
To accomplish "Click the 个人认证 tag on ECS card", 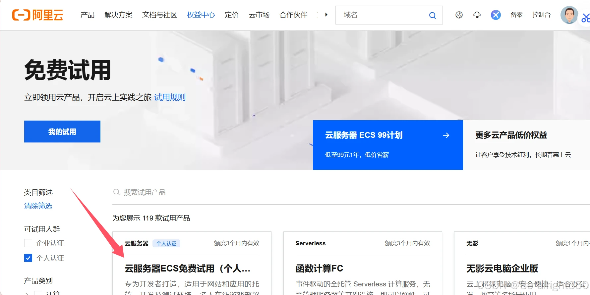I will click(x=166, y=243).
